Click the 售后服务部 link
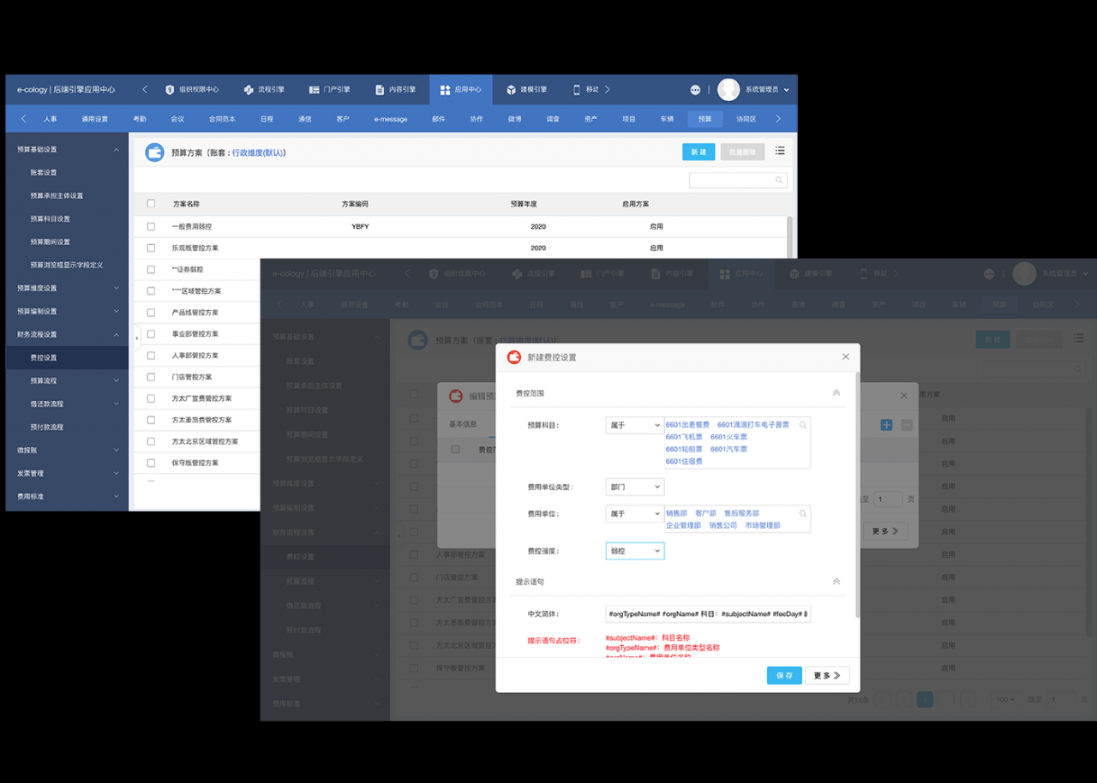The height and width of the screenshot is (783, 1097). pyautogui.click(x=742, y=514)
